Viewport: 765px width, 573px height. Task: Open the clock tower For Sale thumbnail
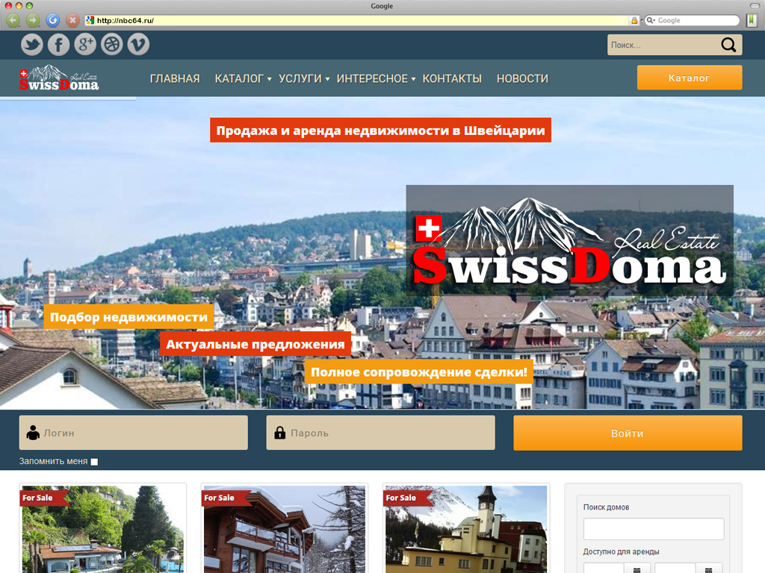pos(466,529)
